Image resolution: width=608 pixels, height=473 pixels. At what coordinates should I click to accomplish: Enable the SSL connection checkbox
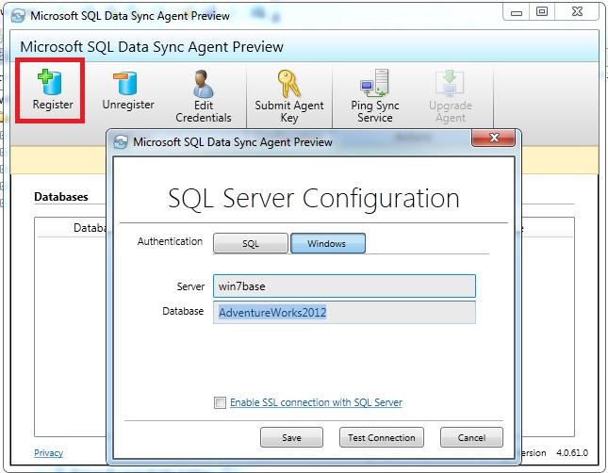click(x=220, y=403)
